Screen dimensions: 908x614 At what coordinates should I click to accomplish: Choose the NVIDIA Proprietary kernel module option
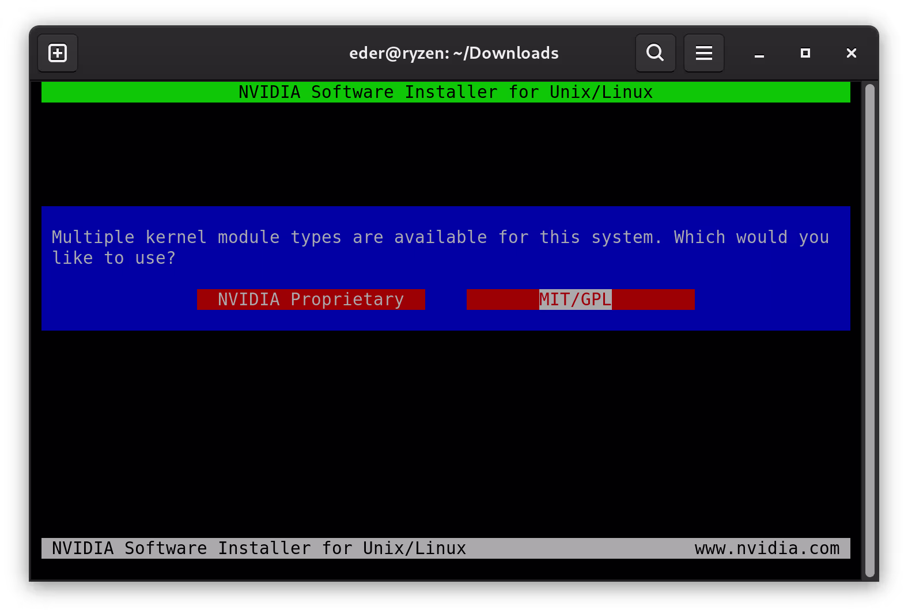click(311, 300)
